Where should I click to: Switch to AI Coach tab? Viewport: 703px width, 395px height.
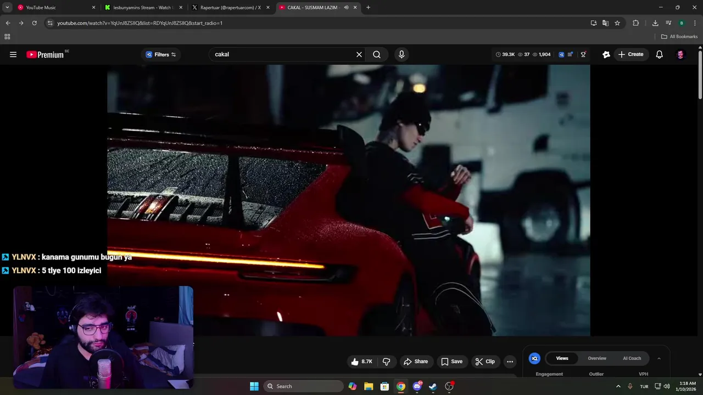click(x=632, y=358)
